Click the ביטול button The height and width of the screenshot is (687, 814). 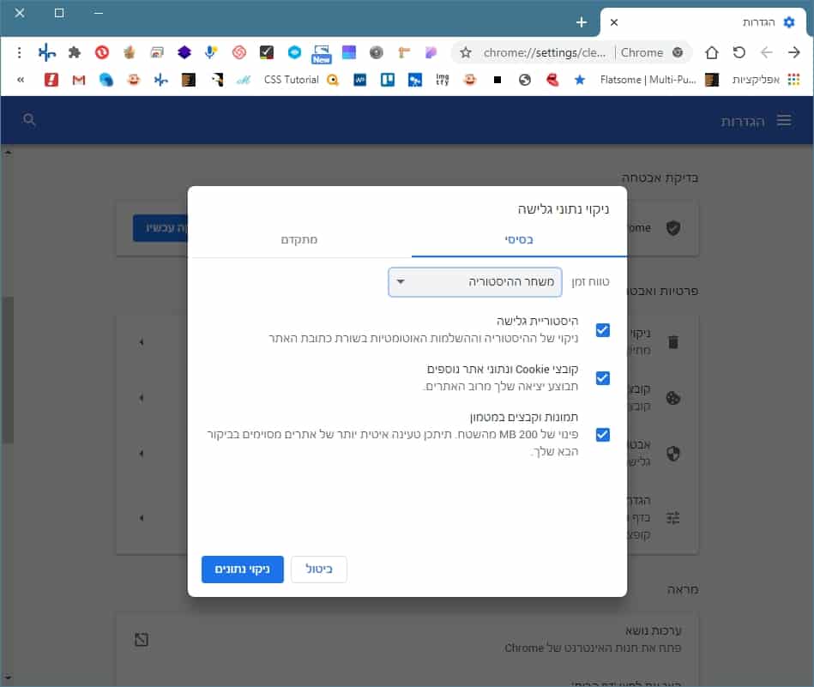pos(318,569)
